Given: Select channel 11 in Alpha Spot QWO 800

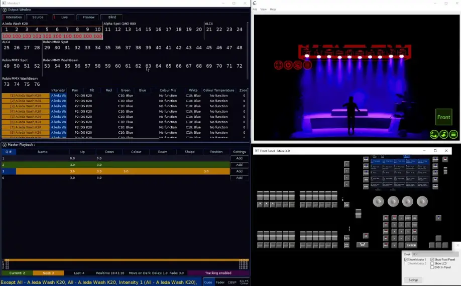Looking at the screenshot, I should 108,30.
